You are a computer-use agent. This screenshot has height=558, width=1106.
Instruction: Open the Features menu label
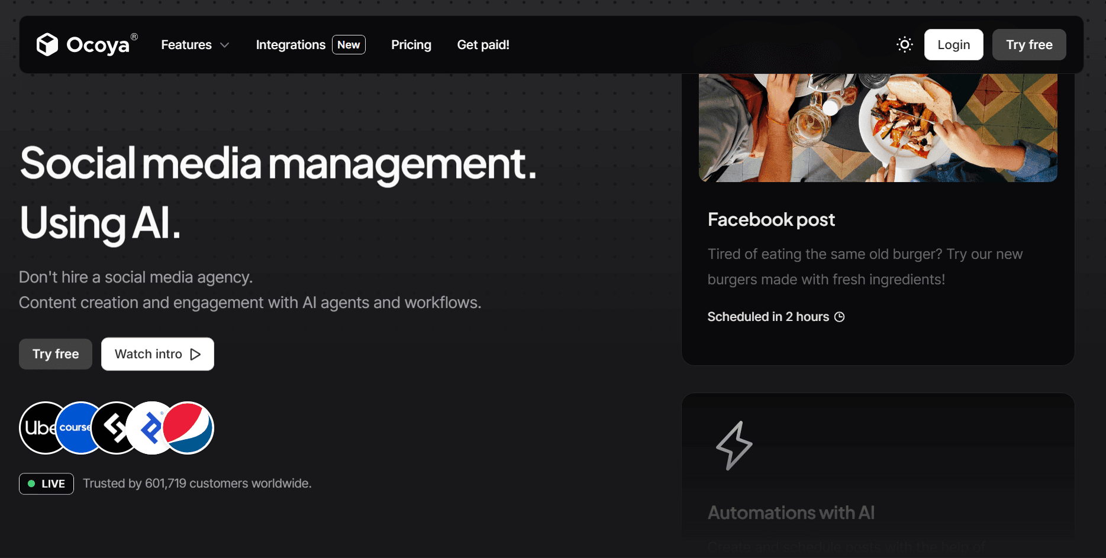(x=186, y=45)
